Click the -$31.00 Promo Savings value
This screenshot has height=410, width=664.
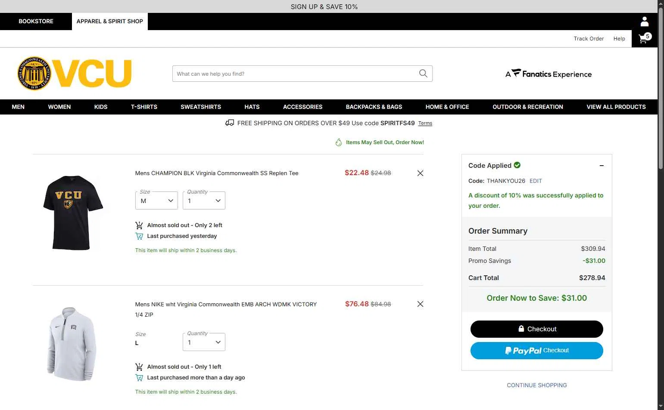594,261
